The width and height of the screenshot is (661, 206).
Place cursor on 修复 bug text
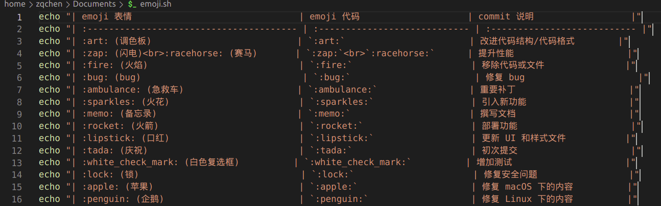(503, 78)
